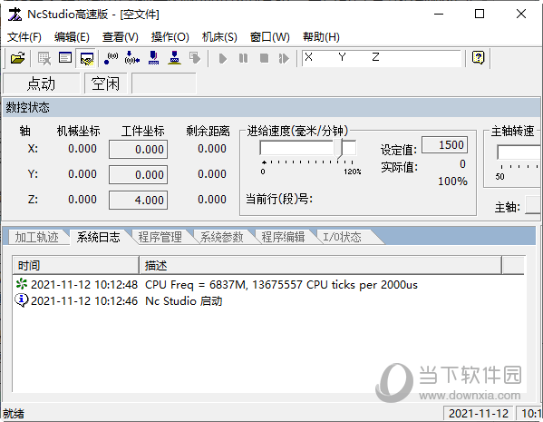The width and height of the screenshot is (543, 422).
Task: Click the 2021-11-12 date in status bar
Action: (479, 413)
